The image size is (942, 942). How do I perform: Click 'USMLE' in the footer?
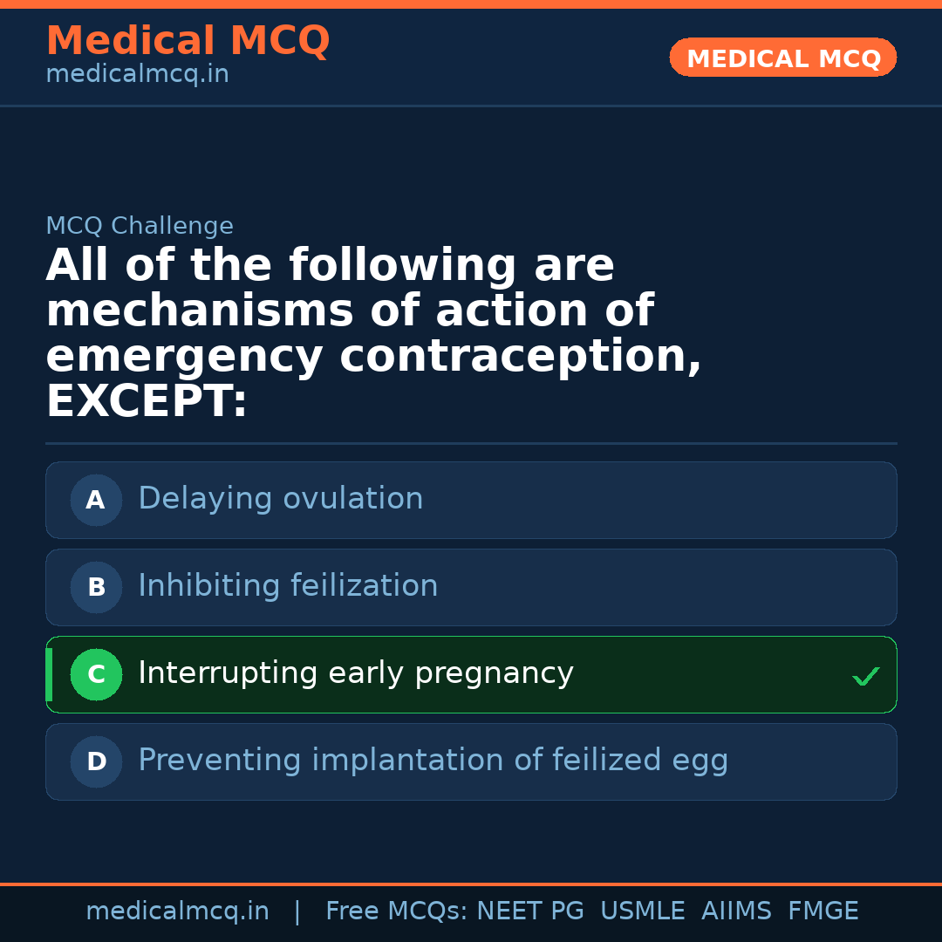pos(642,911)
